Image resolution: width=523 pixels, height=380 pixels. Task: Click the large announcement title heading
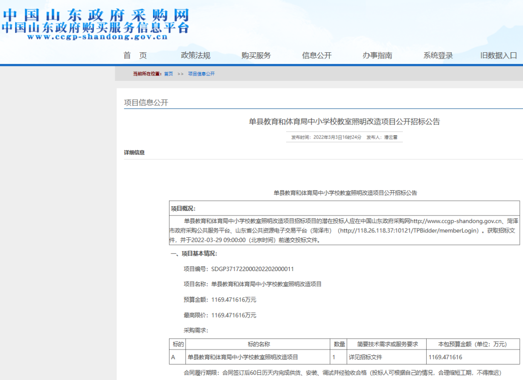(x=344, y=122)
